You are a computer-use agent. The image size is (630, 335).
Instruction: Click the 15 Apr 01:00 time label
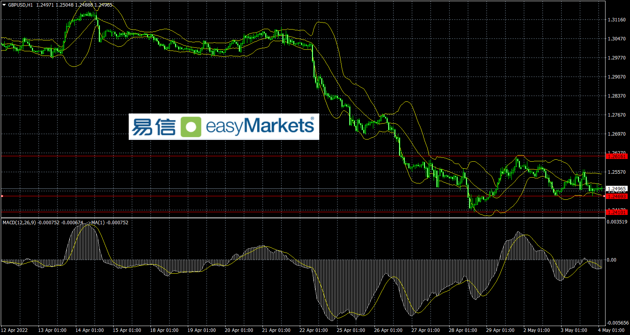coord(127,330)
